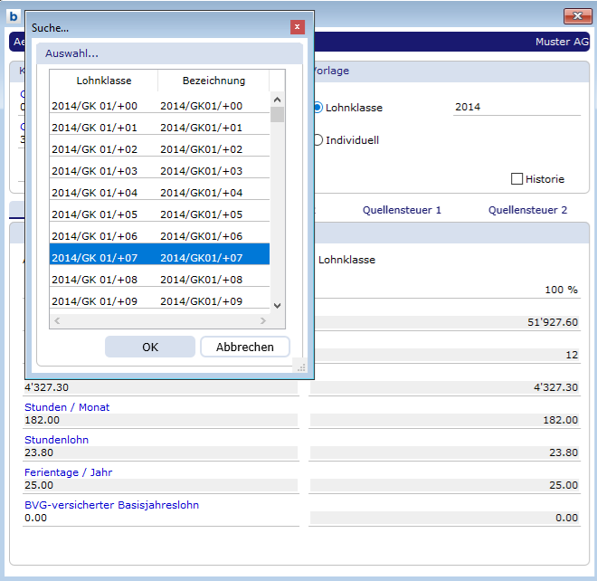This screenshot has height=581, width=597.
Task: Click the Lohnklasse year field 2014
Action: point(516,107)
